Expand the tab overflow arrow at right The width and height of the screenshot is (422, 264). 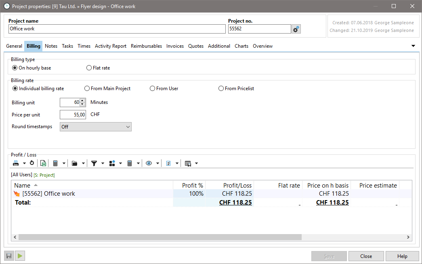point(413,46)
